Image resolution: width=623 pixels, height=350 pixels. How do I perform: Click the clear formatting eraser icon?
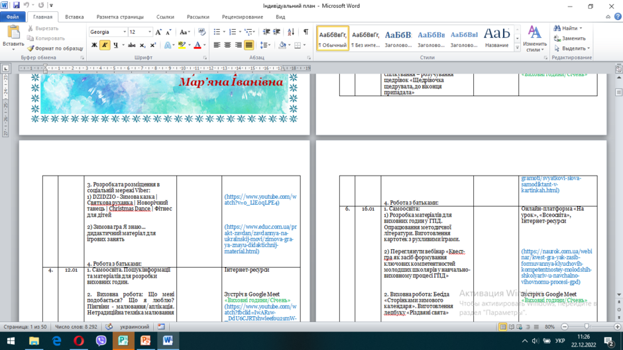[201, 32]
